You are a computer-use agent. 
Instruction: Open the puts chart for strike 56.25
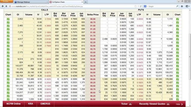pos(178,96)
